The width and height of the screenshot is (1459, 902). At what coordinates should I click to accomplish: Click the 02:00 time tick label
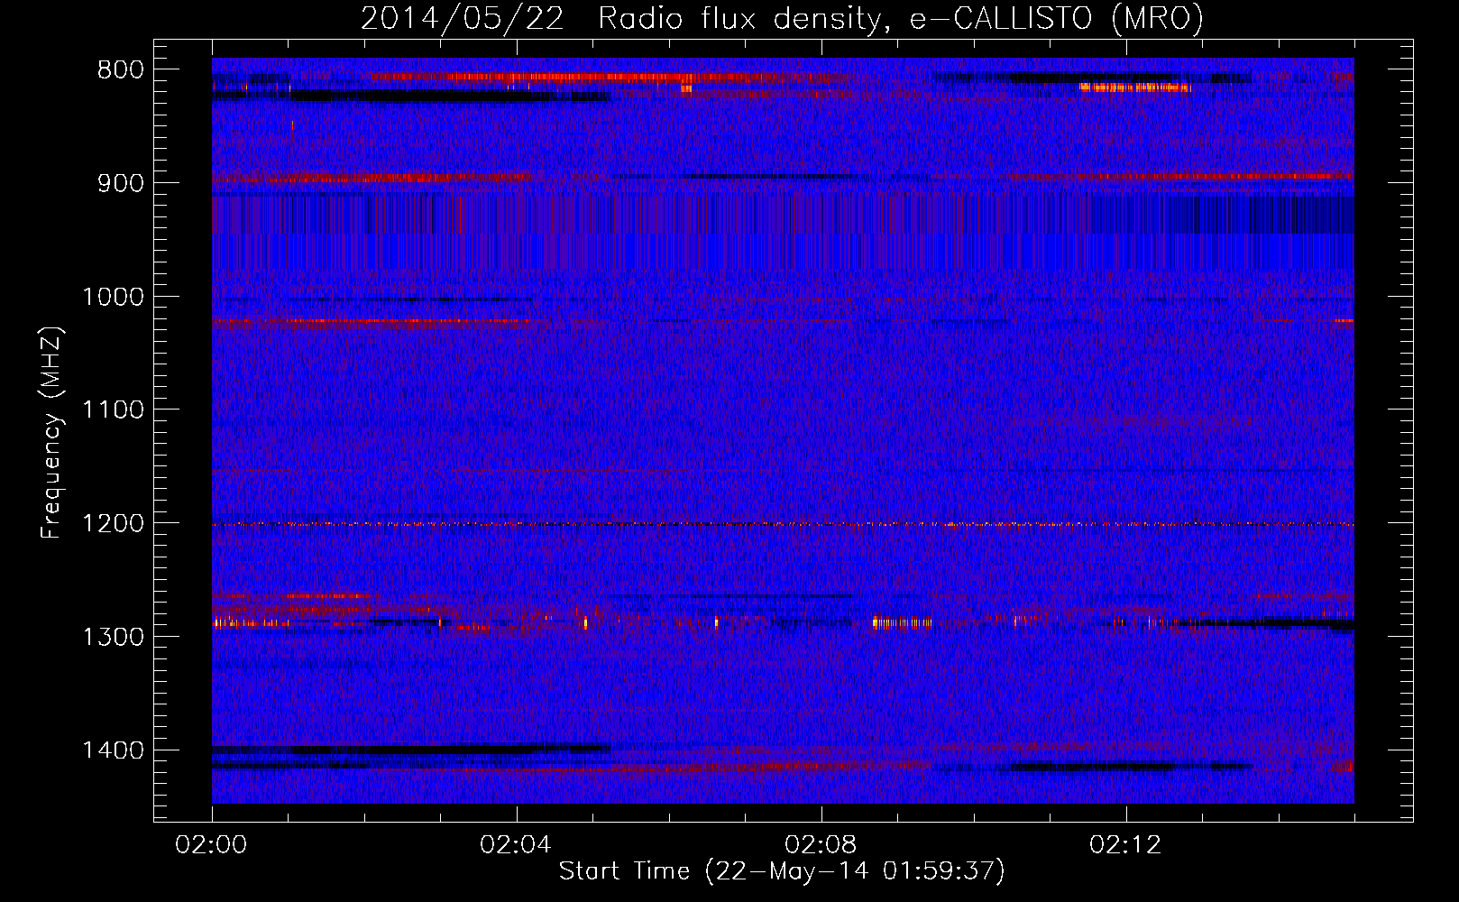pos(212,845)
